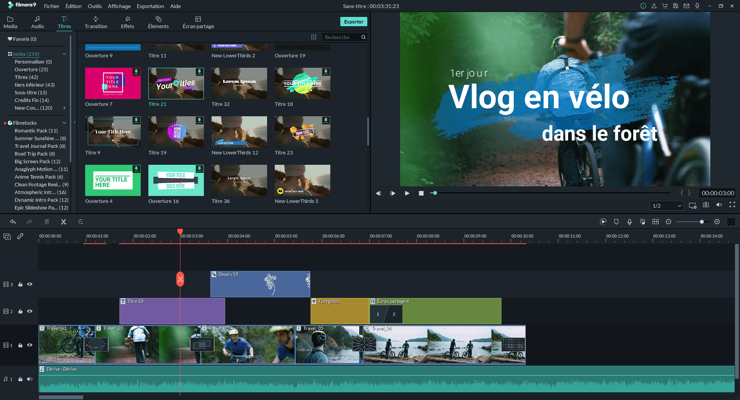Click the Exporter button
Viewport: 740px width, 400px height.
point(353,22)
